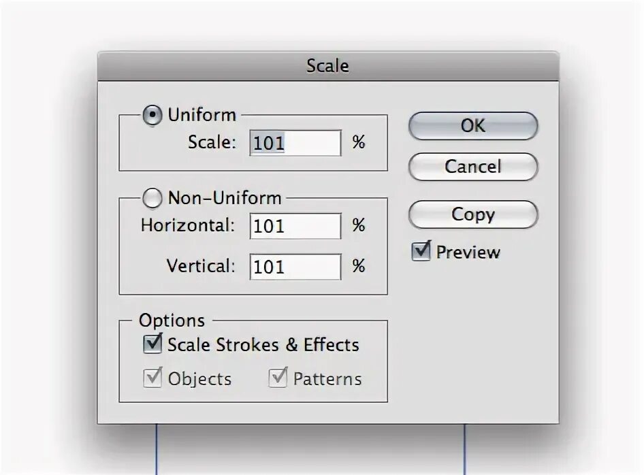The image size is (644, 475).
Task: Click the Uniform Scale percentage field
Action: click(296, 143)
